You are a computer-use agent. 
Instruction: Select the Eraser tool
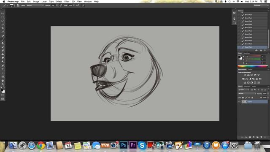click(x=3, y=51)
